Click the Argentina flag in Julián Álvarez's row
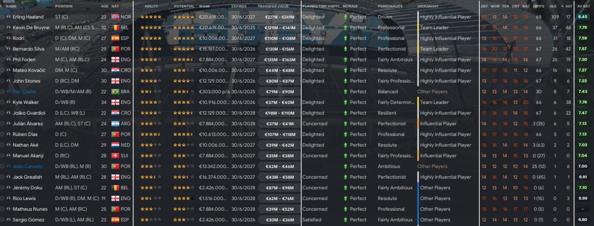Viewport: 594px width, 226px height. click(115, 123)
